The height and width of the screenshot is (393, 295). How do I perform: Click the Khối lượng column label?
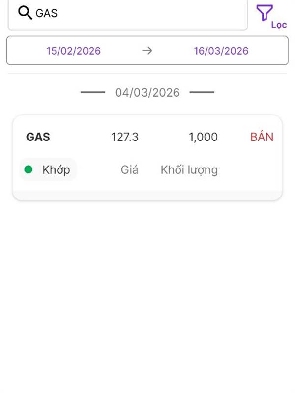pyautogui.click(x=189, y=170)
